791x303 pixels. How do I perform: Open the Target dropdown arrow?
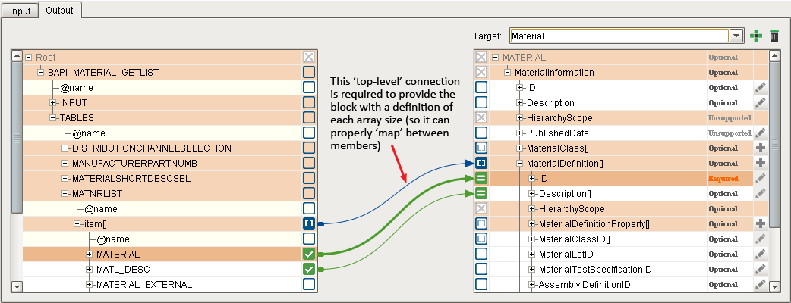click(735, 36)
